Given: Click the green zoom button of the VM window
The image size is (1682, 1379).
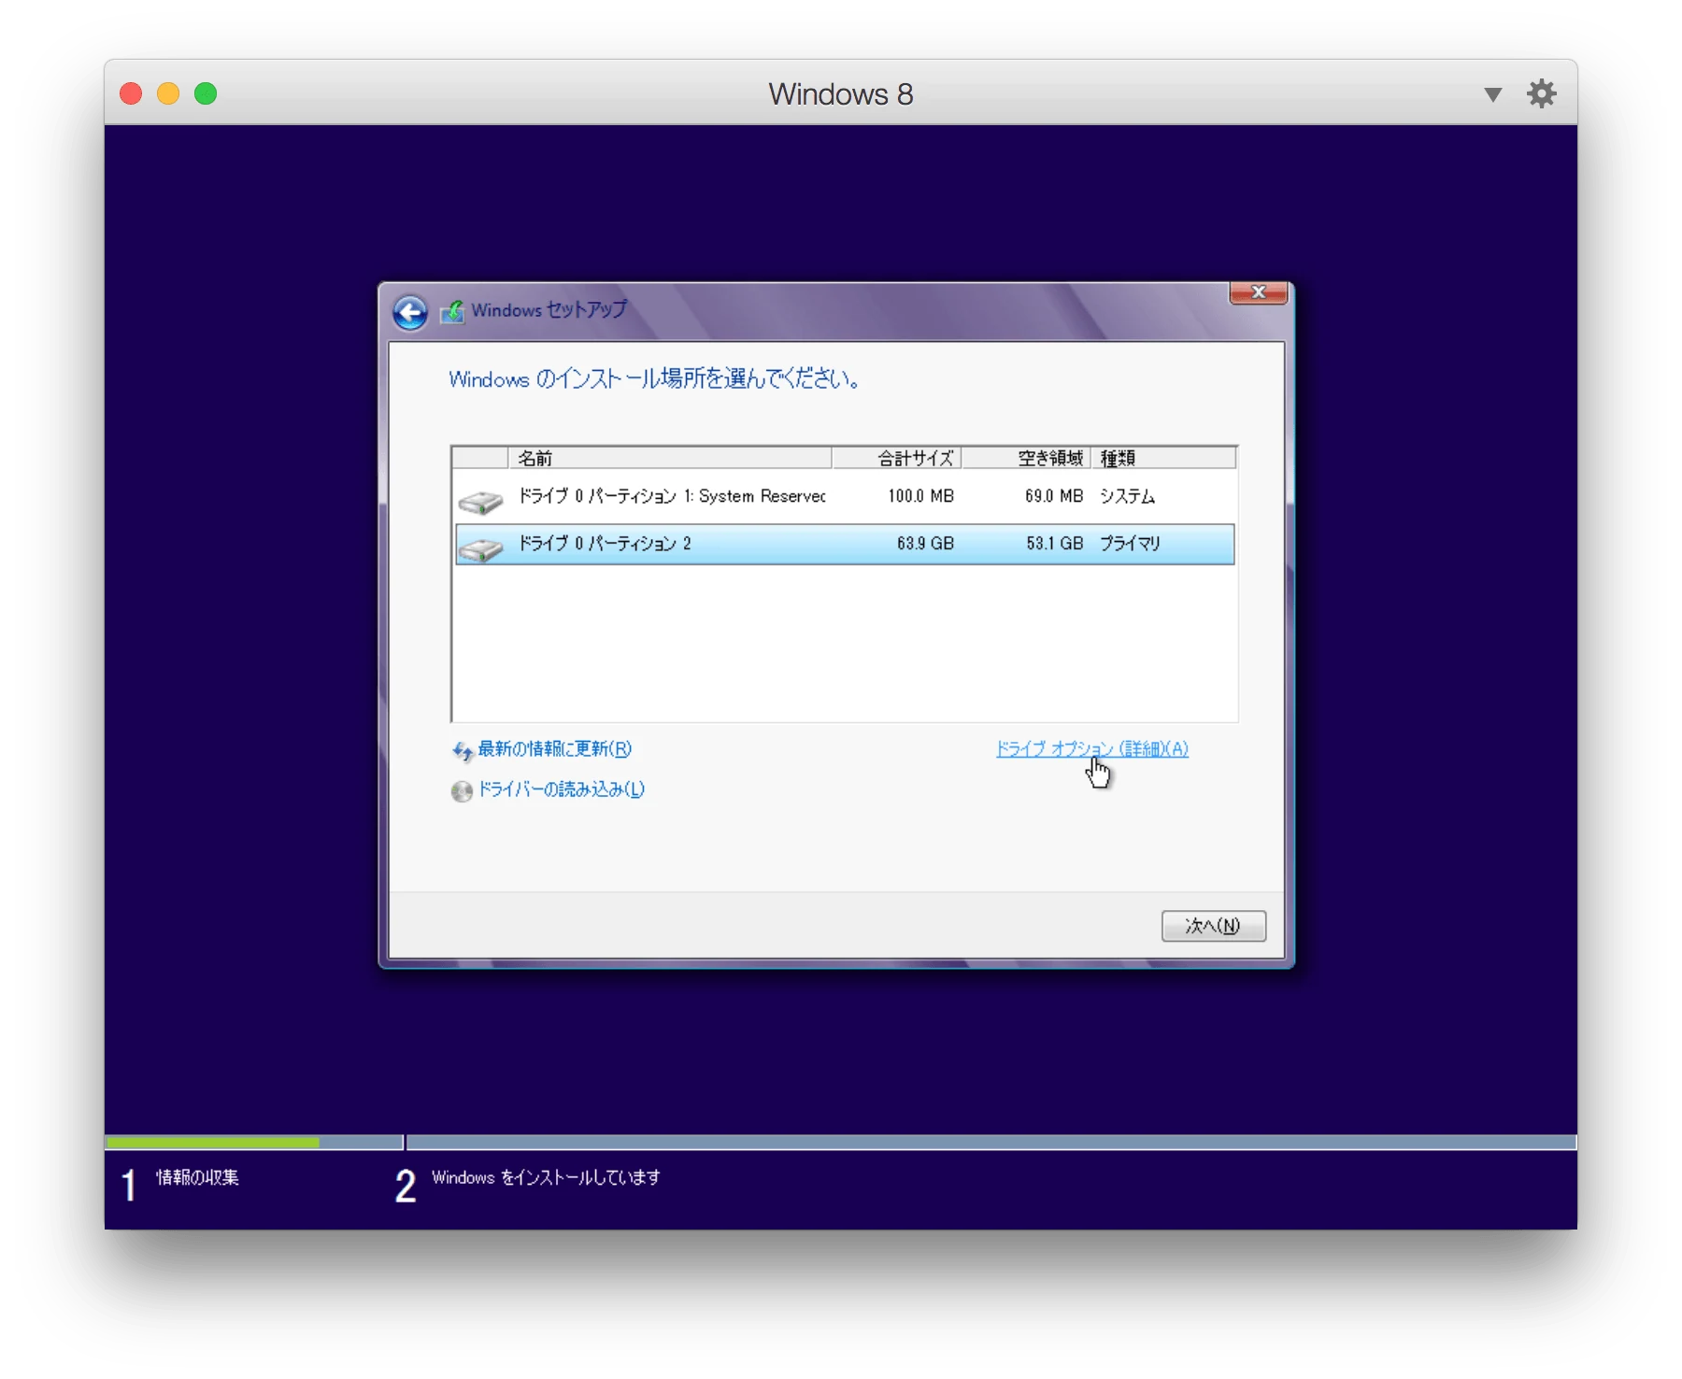Looking at the screenshot, I should (x=206, y=93).
